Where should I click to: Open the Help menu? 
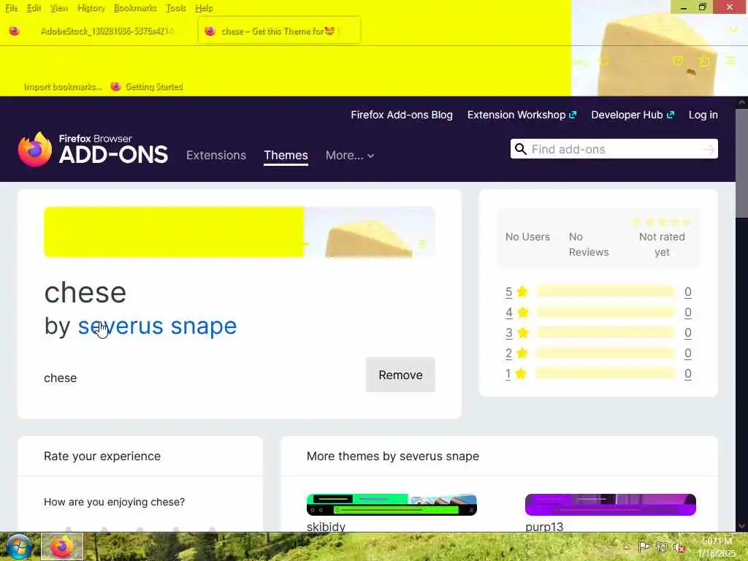coord(204,7)
